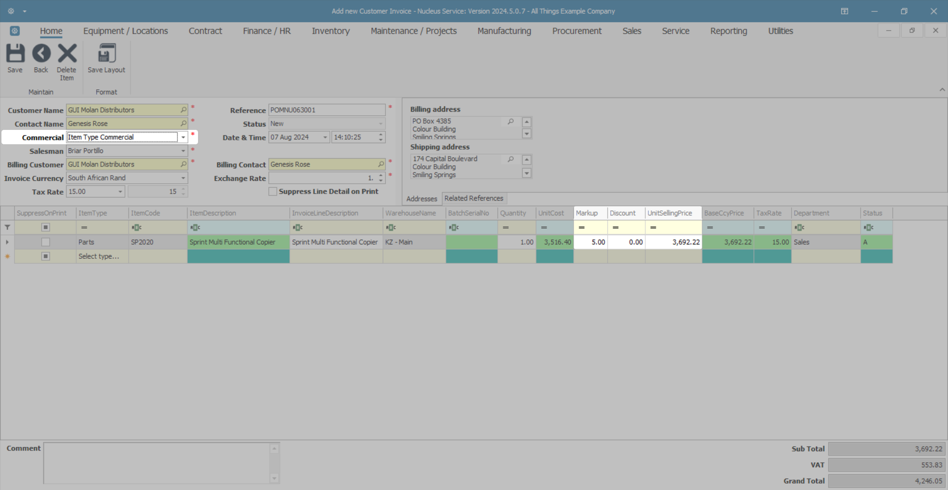Viewport: 948px width, 490px height.
Task: Open the application gear menu in title bar
Action: click(11, 11)
